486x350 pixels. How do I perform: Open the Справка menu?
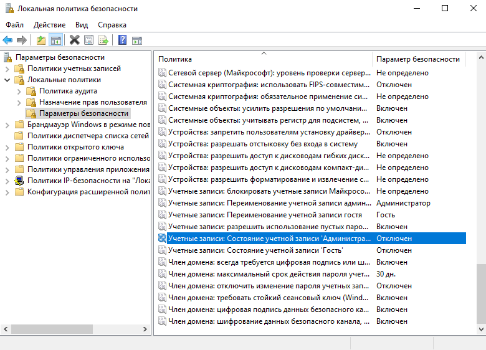tap(112, 25)
